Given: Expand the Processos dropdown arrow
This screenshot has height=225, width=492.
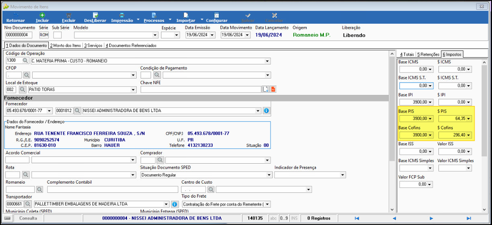Looking at the screenshot, I should [x=170, y=20].
